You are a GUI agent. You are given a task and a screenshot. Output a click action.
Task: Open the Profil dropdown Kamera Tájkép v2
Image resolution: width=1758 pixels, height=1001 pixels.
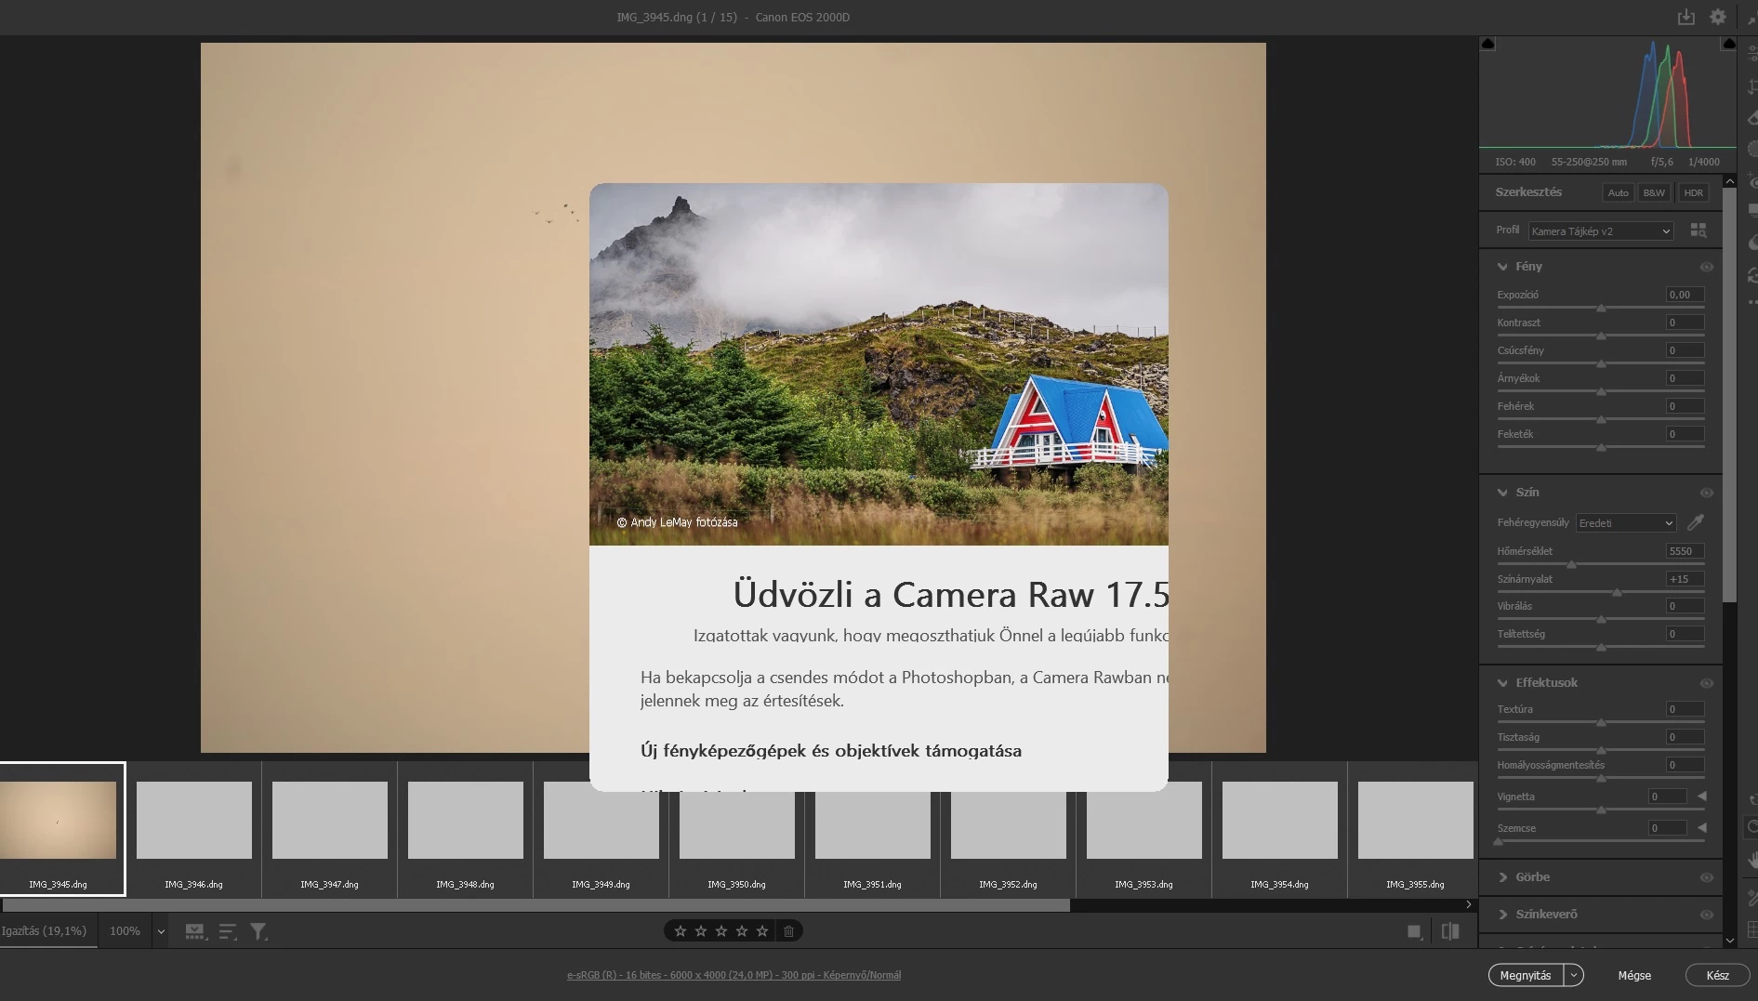click(x=1601, y=231)
